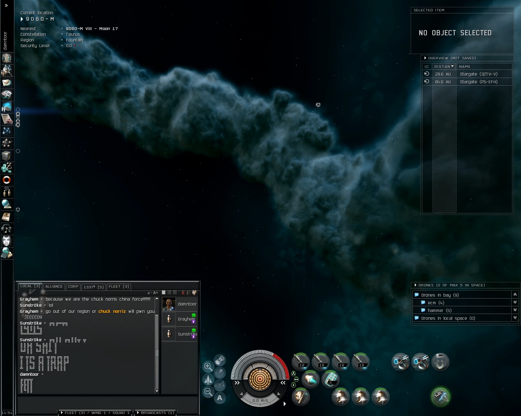Select Stargate (3ZTV-V) in the Overview
Viewport: 521px width, 416px height.
click(x=467, y=74)
